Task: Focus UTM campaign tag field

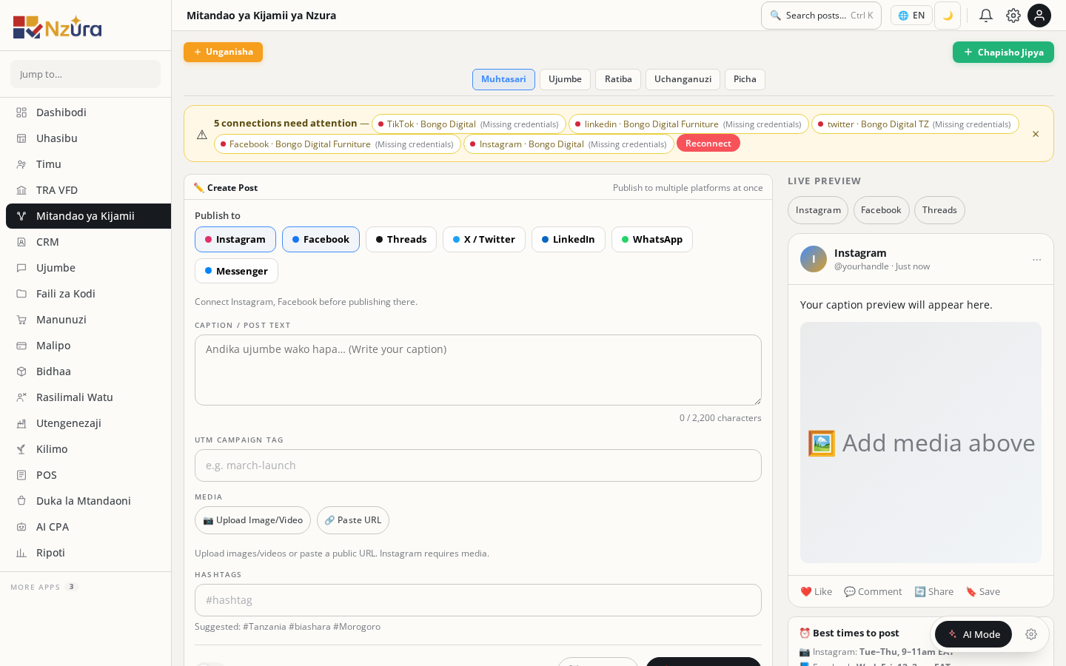Action: pos(478,465)
